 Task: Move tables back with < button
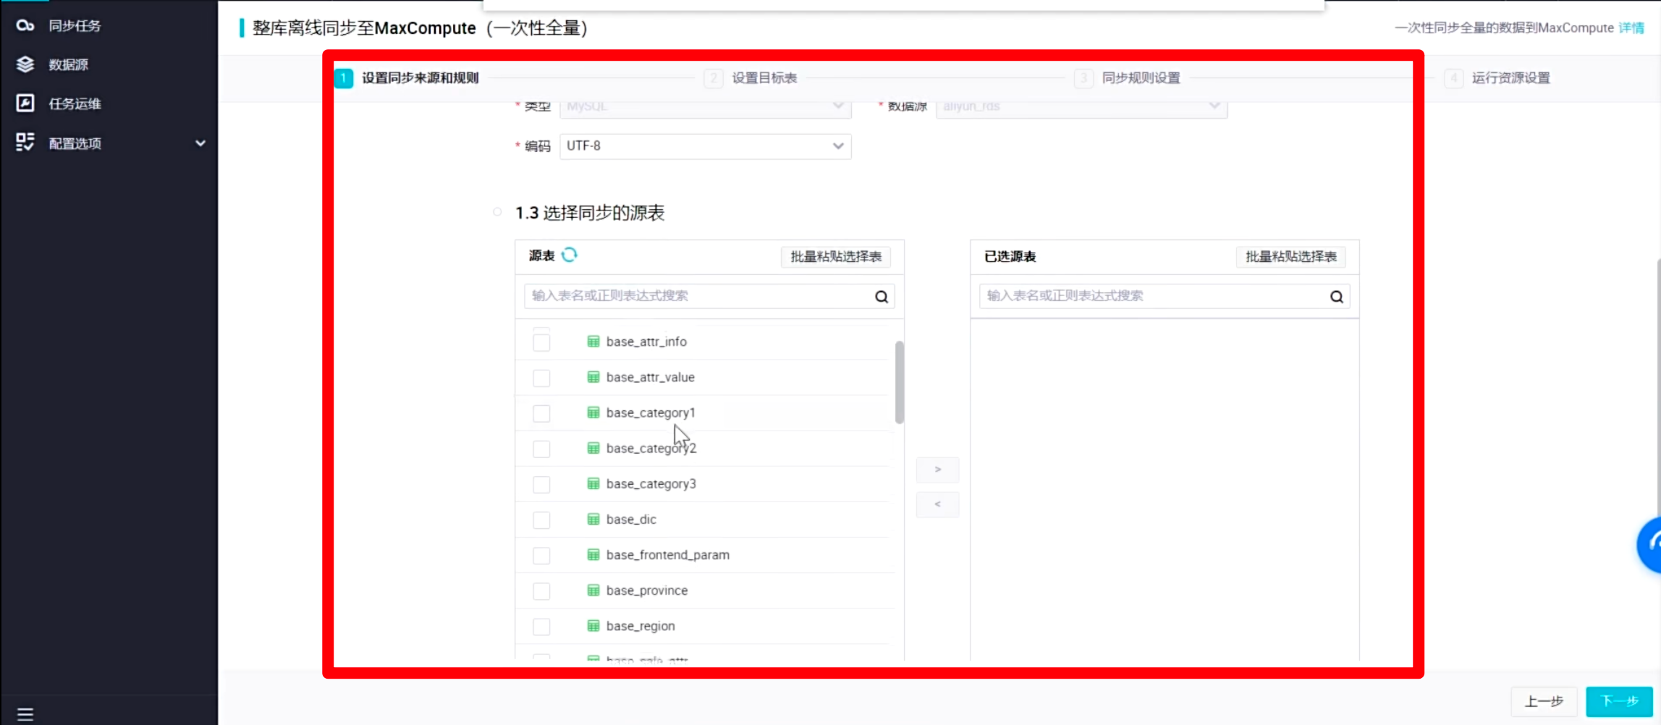tap(937, 504)
